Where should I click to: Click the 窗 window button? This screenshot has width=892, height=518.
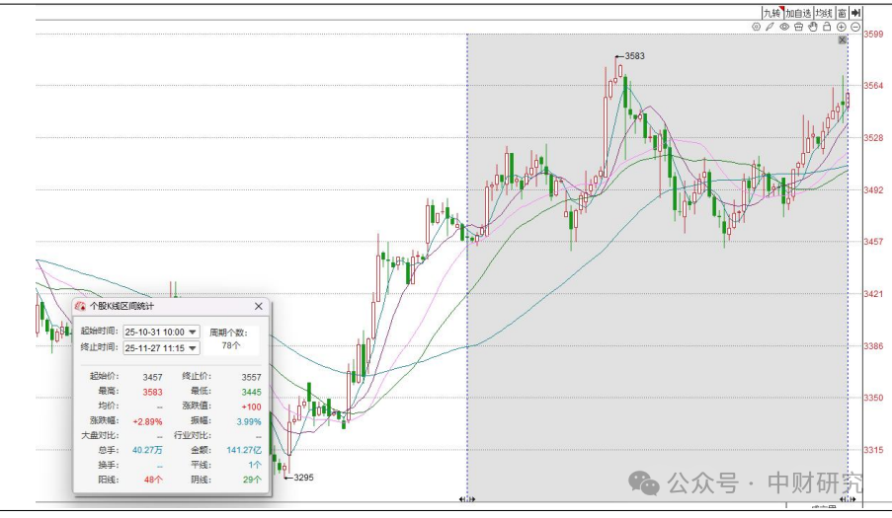842,12
